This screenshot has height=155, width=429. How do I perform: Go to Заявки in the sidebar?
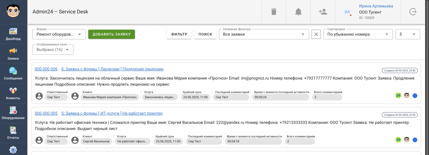pyautogui.click(x=13, y=54)
